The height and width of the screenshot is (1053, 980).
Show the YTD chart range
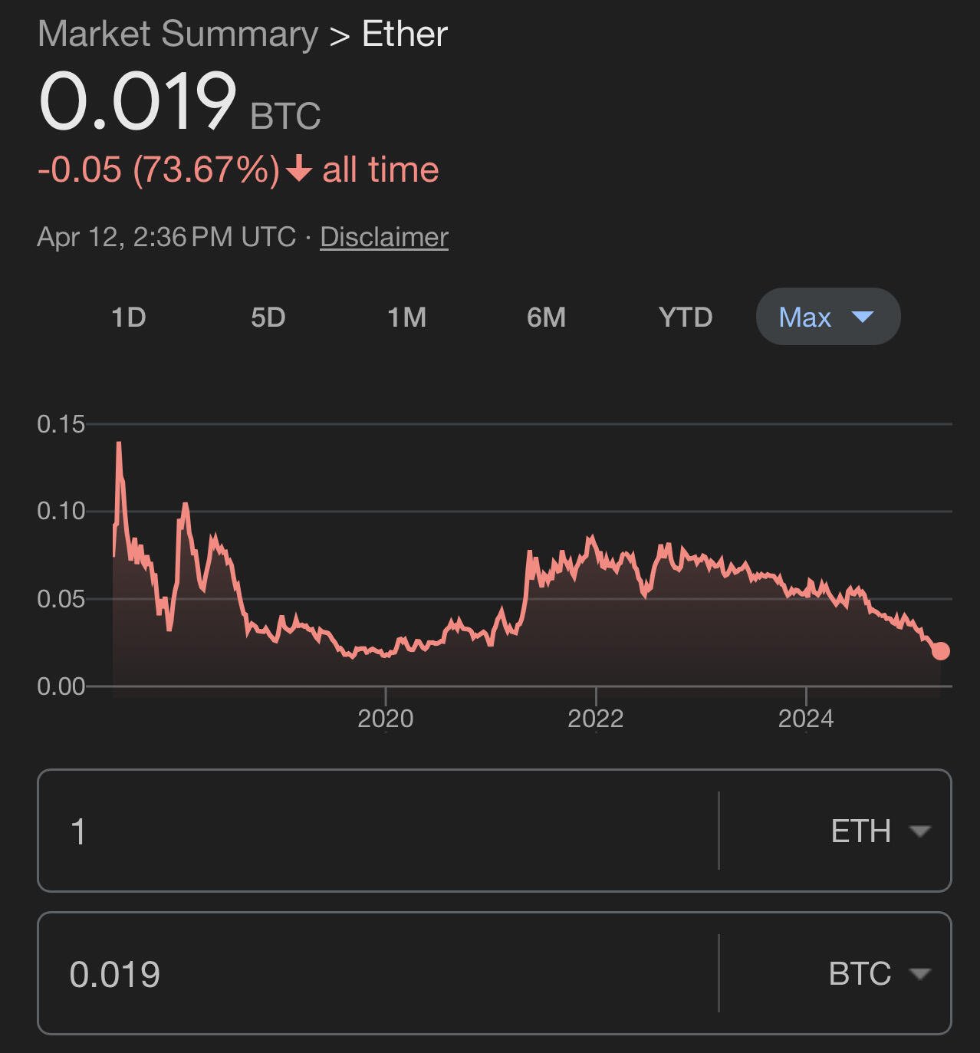(686, 317)
